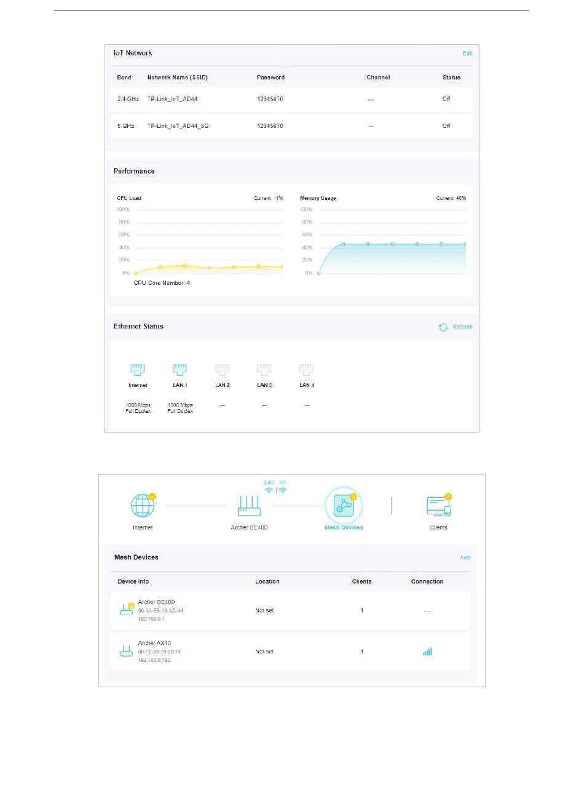Open the Clients devices icon
Viewport: 584px width, 798px height.
438,506
